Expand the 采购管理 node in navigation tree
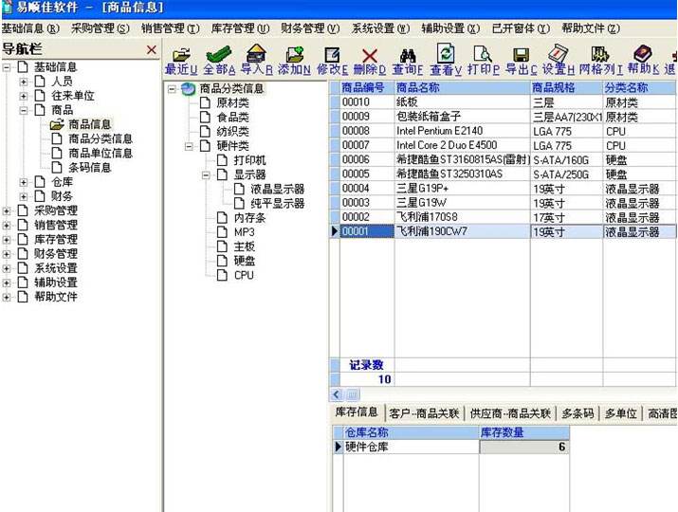The height and width of the screenshot is (512, 678). (x=9, y=210)
